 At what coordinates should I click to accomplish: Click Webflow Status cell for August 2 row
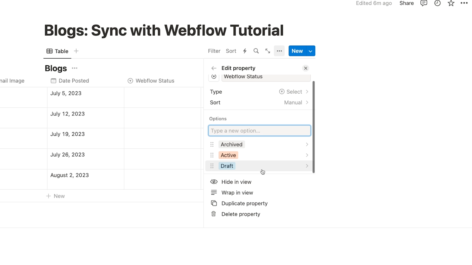pos(163,179)
